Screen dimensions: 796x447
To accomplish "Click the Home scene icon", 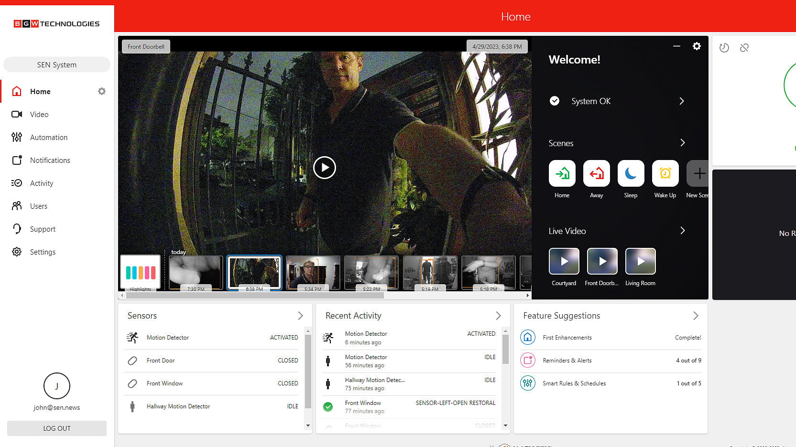I will coord(562,173).
